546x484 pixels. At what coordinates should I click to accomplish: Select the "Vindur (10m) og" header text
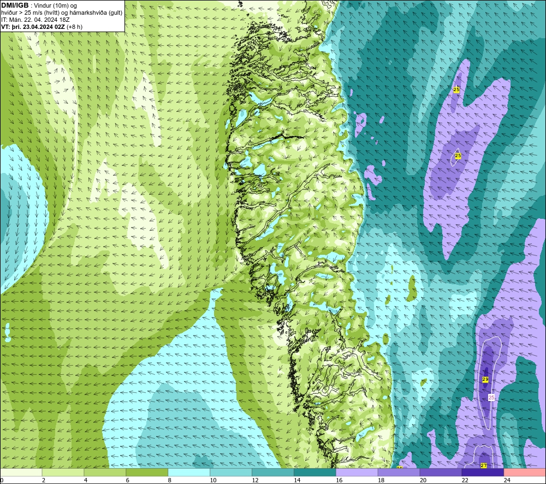(55, 6)
